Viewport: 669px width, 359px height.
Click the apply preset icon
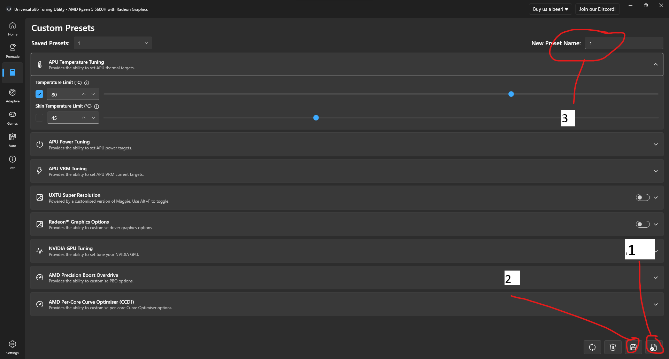point(654,347)
